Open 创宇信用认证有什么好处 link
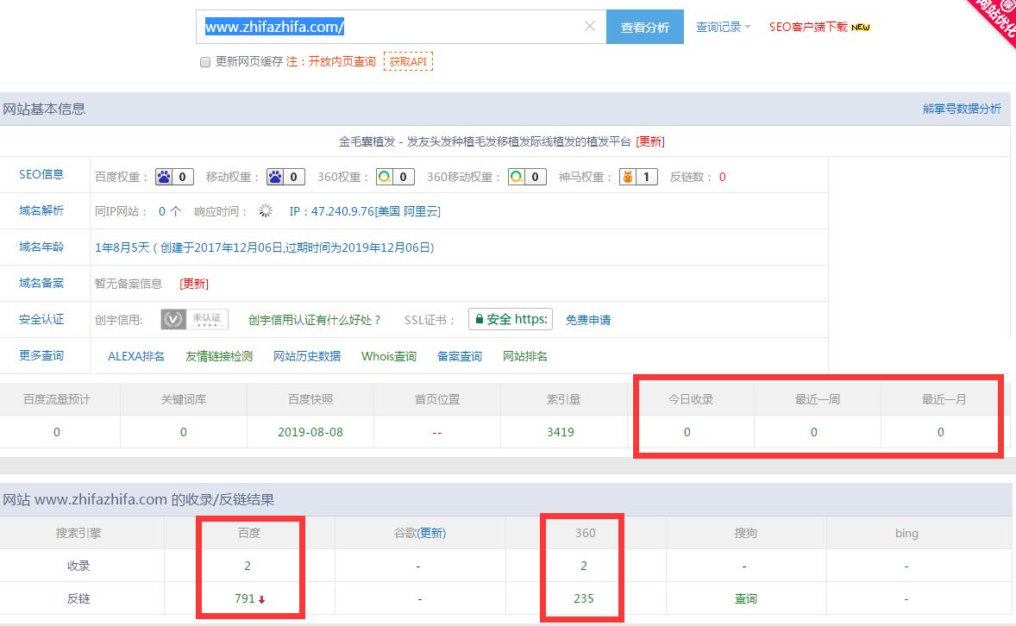1016x626 pixels. coord(315,320)
